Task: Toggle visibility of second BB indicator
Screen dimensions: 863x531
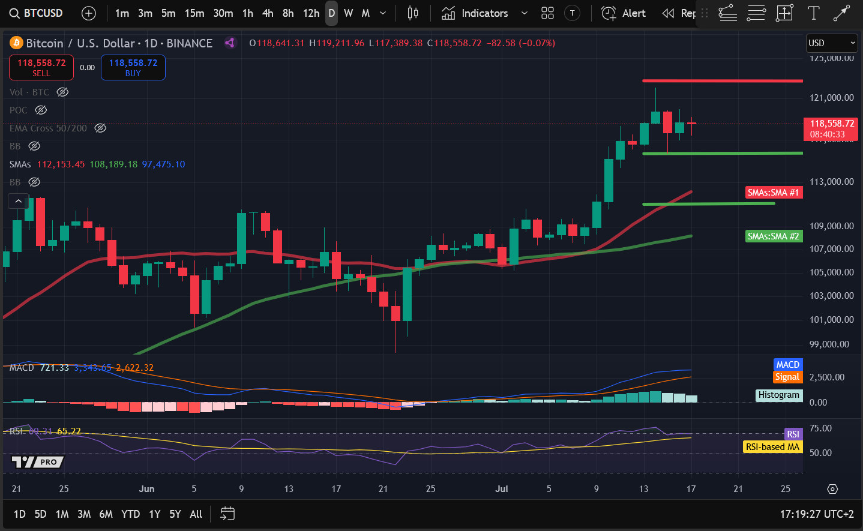Action: point(34,182)
